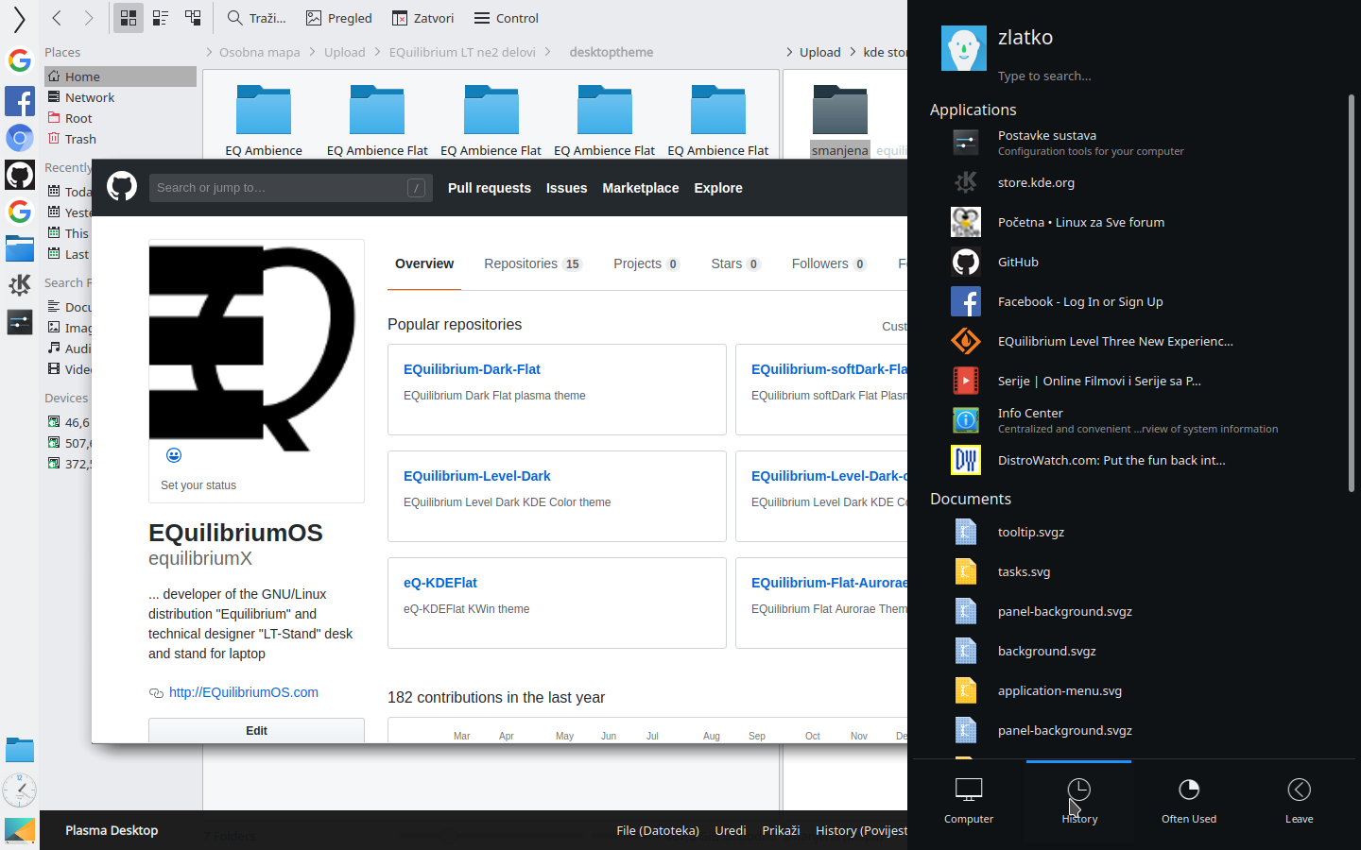
Task: Open EQuilibrium-Dark-Flat repository link
Action: (472, 369)
